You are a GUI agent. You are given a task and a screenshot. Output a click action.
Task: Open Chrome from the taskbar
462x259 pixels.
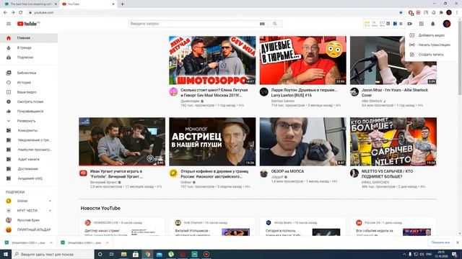(147, 254)
